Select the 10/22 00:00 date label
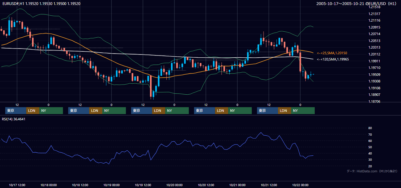Viewport: 401px width, 188px height. click(300, 185)
